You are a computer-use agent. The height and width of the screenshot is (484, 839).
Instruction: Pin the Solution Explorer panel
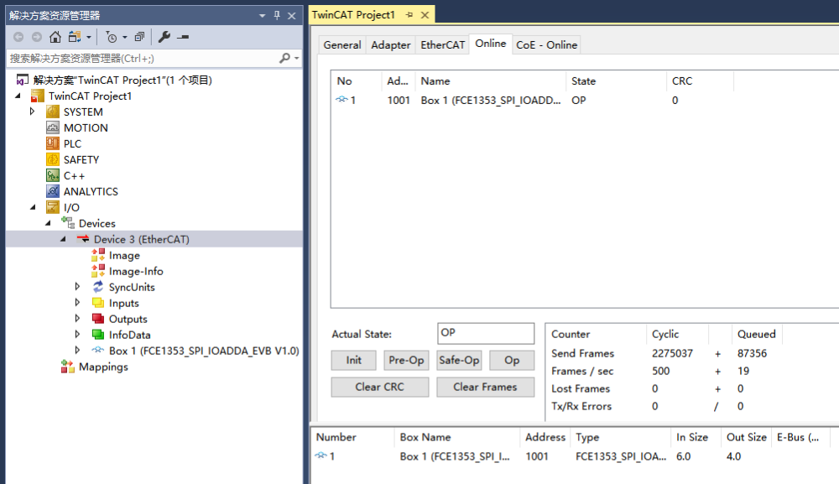[277, 15]
